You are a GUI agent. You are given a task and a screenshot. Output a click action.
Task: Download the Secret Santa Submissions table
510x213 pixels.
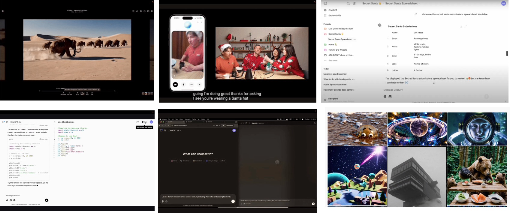[461, 26]
